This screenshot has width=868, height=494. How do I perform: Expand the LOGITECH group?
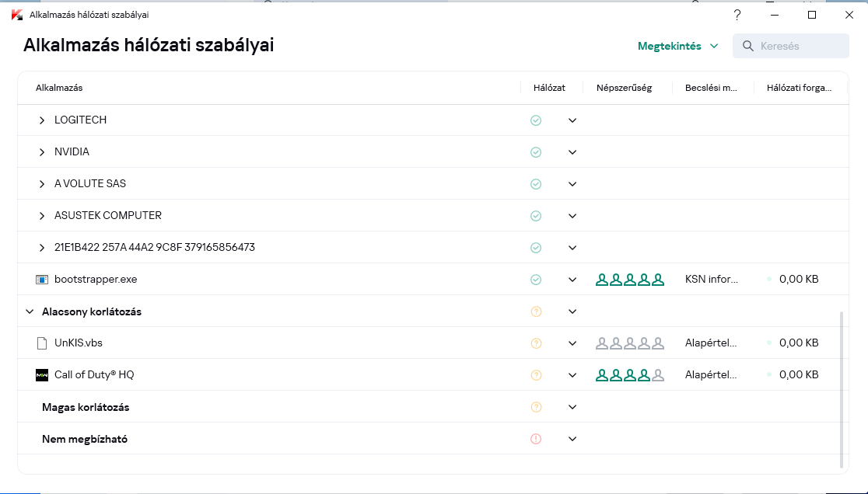point(42,120)
